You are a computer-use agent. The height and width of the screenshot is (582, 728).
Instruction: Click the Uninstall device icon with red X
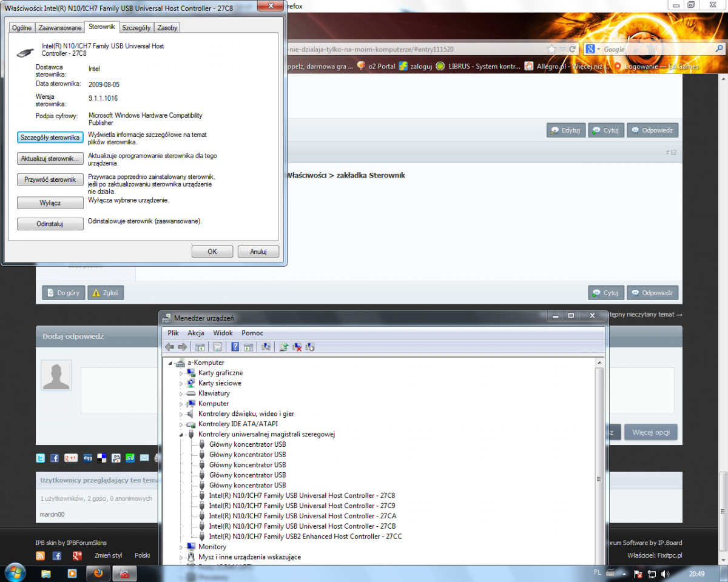[x=297, y=347]
